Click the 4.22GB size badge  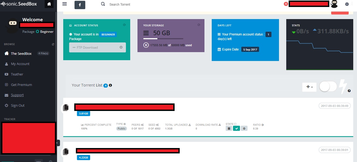(83, 158)
